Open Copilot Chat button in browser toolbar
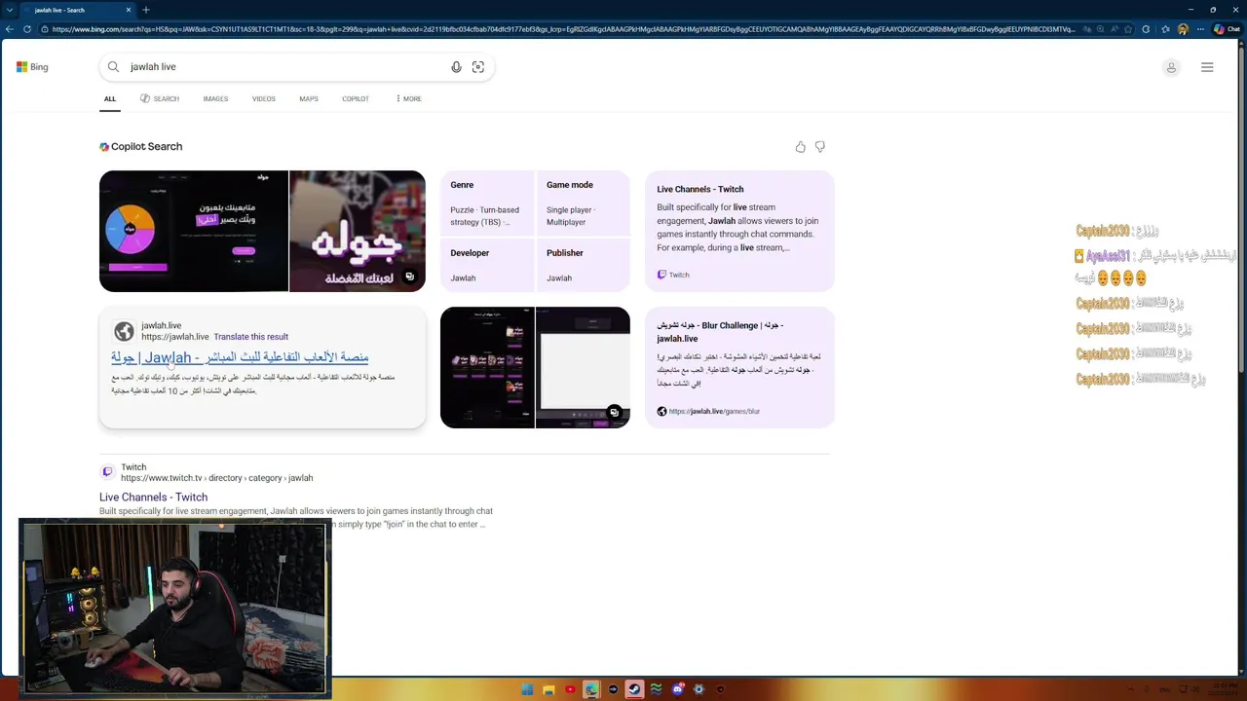The height and width of the screenshot is (701, 1247). (x=1227, y=29)
